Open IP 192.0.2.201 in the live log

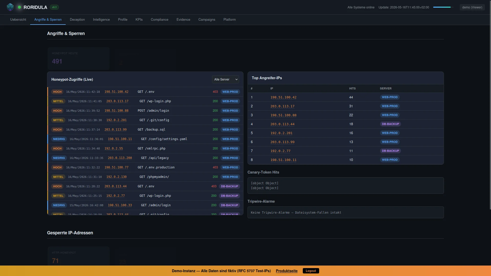click(116, 120)
